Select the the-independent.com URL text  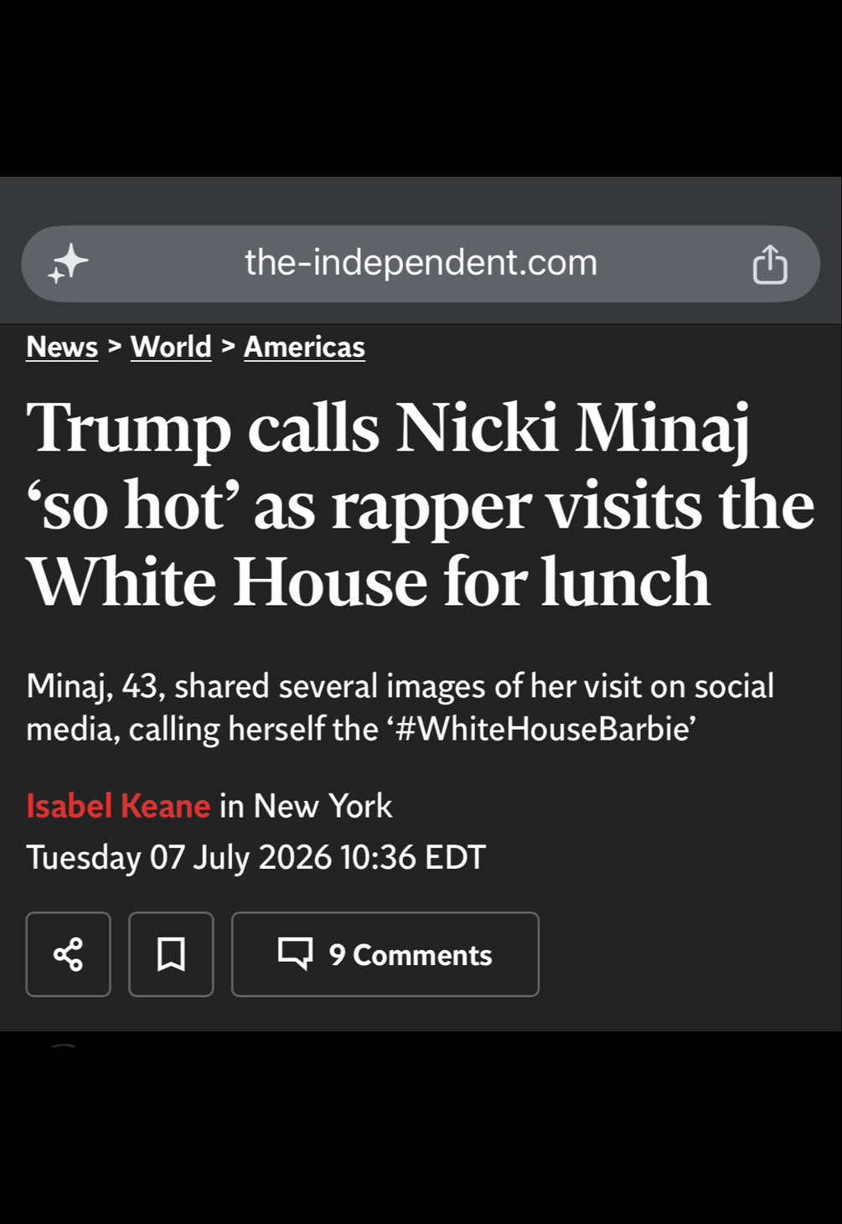[421, 263]
